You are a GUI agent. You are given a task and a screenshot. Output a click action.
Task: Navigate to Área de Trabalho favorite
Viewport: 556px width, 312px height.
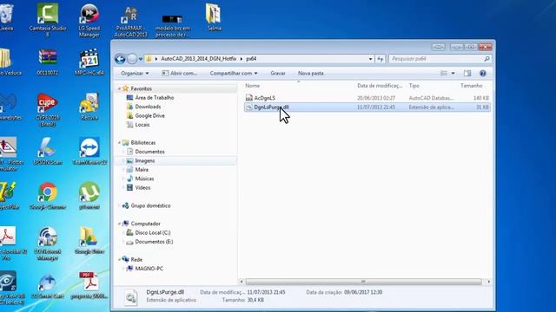[155, 98]
